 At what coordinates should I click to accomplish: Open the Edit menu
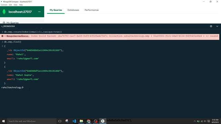(x=10, y=5)
